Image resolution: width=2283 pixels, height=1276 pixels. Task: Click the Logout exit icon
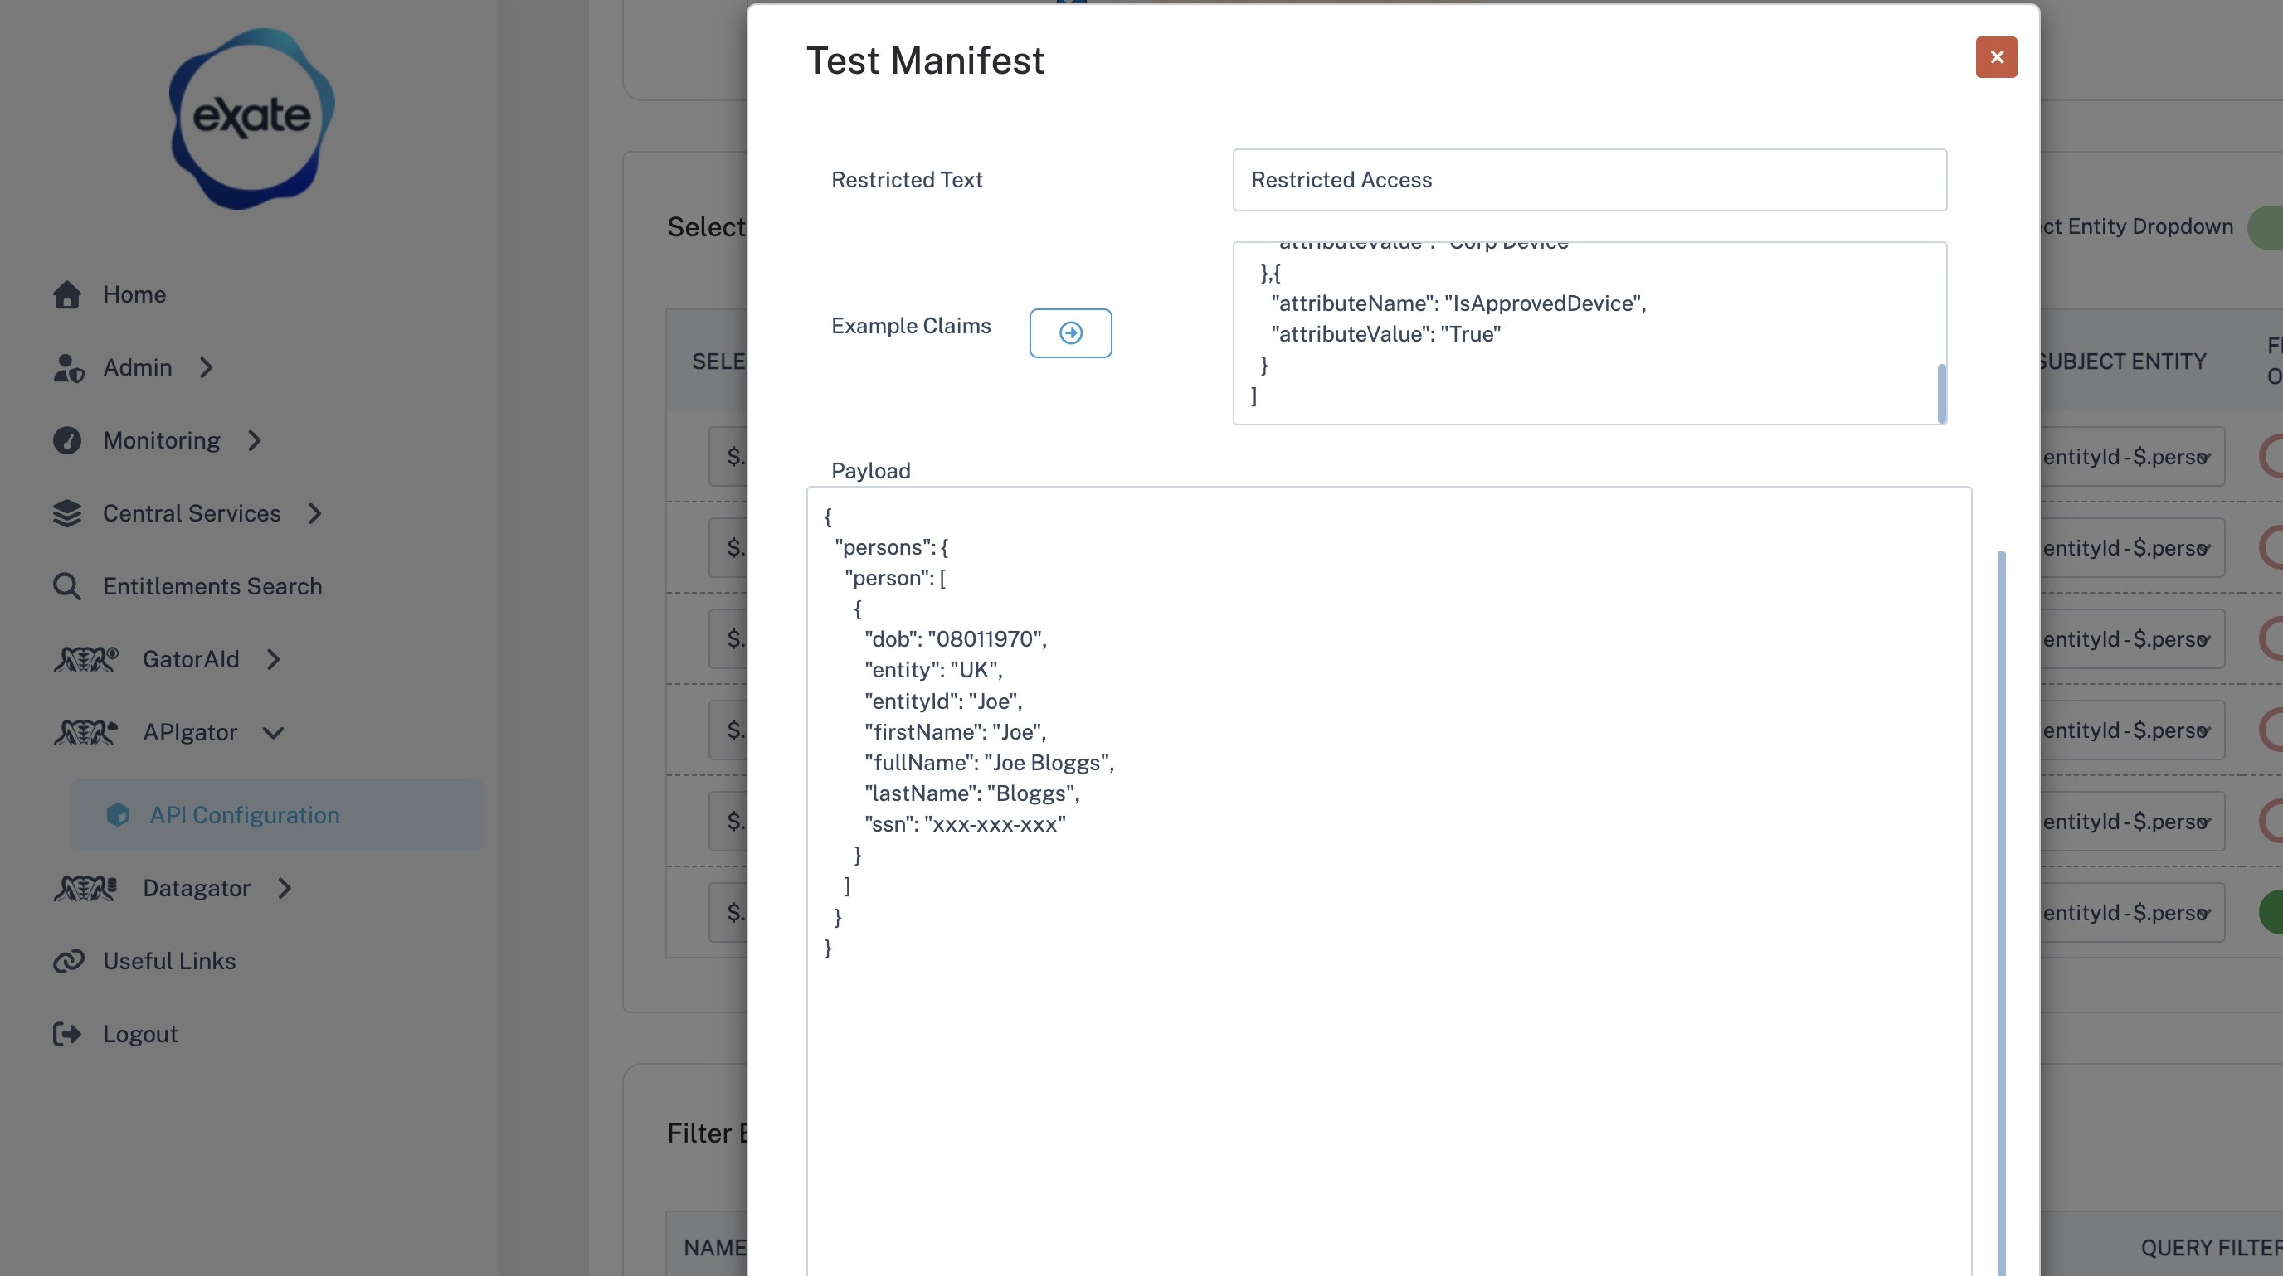click(x=66, y=1034)
